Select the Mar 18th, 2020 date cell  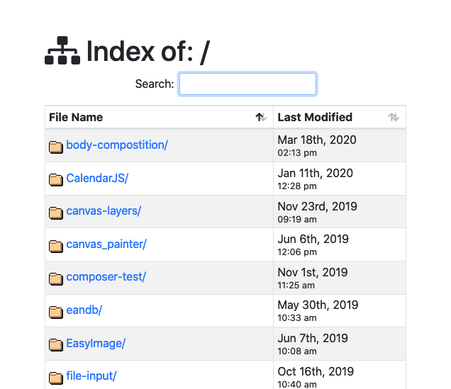point(340,145)
